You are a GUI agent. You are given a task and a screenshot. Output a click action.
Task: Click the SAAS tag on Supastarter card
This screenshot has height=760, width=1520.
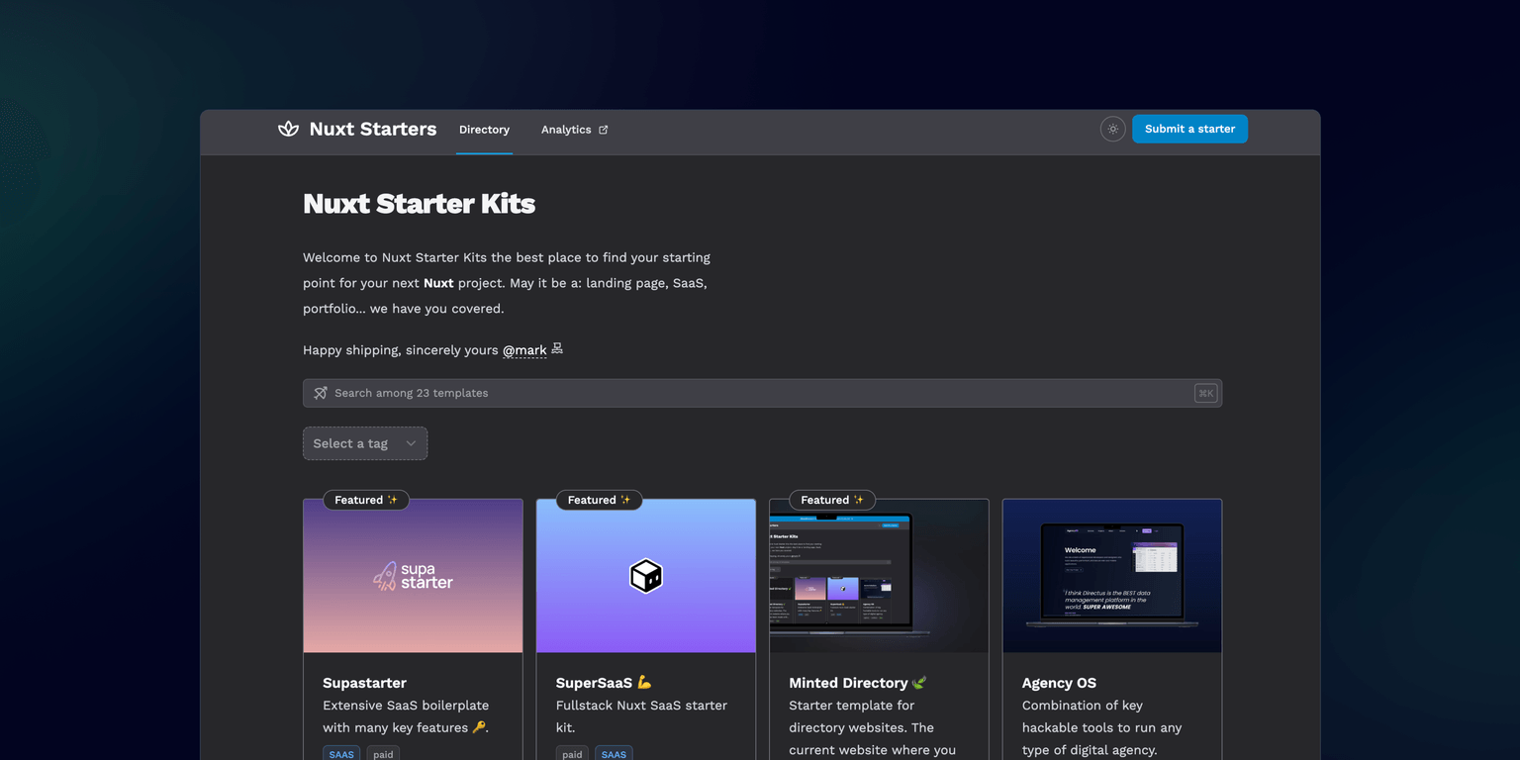tap(341, 754)
